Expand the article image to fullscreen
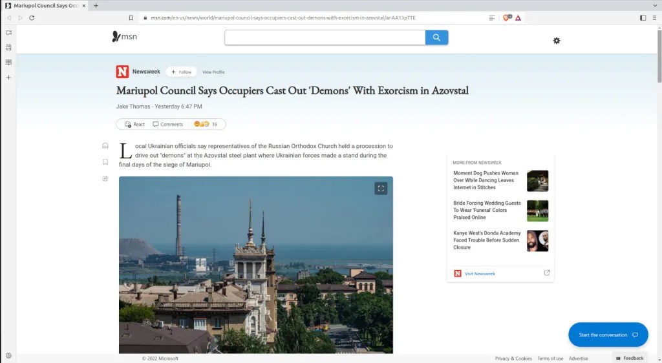The image size is (662, 363). [381, 189]
